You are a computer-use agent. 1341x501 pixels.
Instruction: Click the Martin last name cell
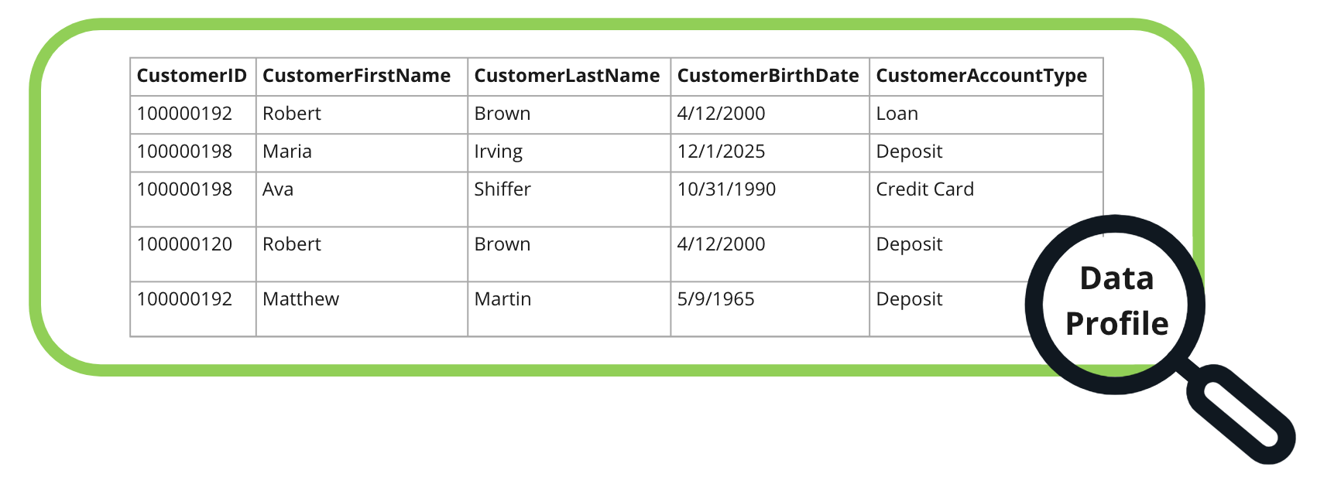pyautogui.click(x=569, y=308)
